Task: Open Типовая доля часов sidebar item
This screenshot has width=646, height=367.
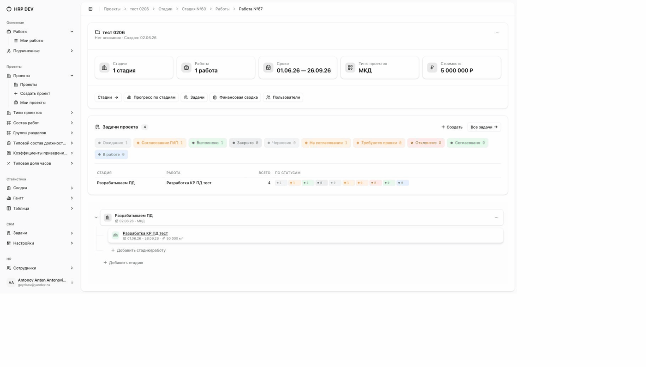Action: (x=40, y=163)
